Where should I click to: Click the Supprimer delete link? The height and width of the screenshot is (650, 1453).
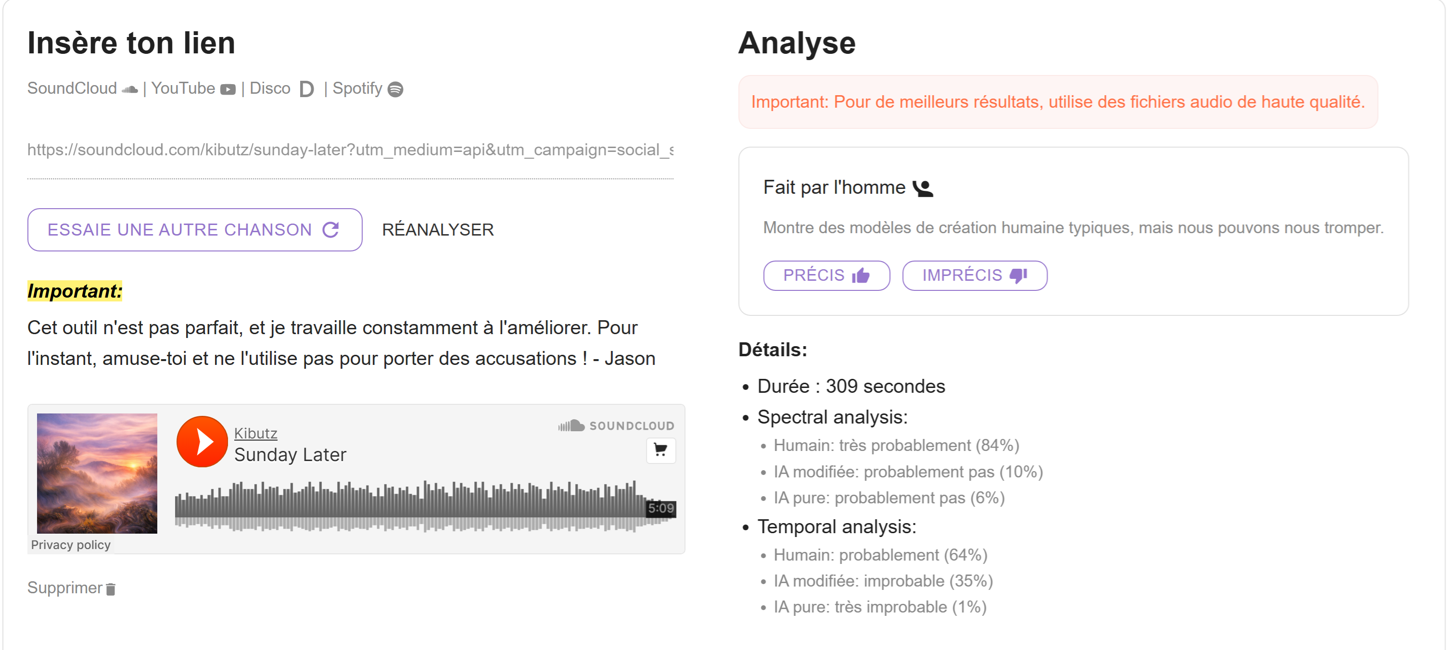pos(65,587)
